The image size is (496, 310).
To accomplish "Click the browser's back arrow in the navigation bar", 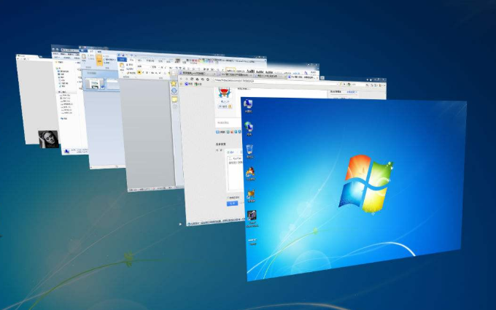I will pos(181,79).
